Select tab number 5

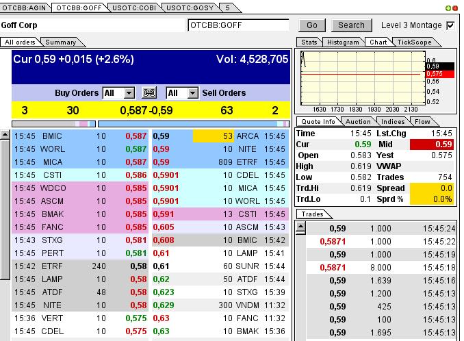(228, 8)
